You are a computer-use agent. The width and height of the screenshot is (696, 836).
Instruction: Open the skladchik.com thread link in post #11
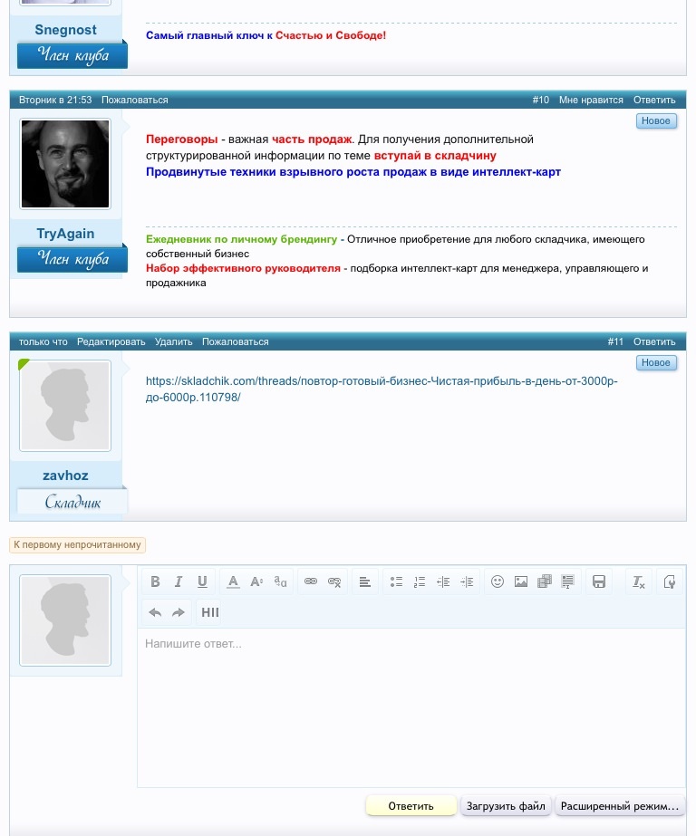382,389
